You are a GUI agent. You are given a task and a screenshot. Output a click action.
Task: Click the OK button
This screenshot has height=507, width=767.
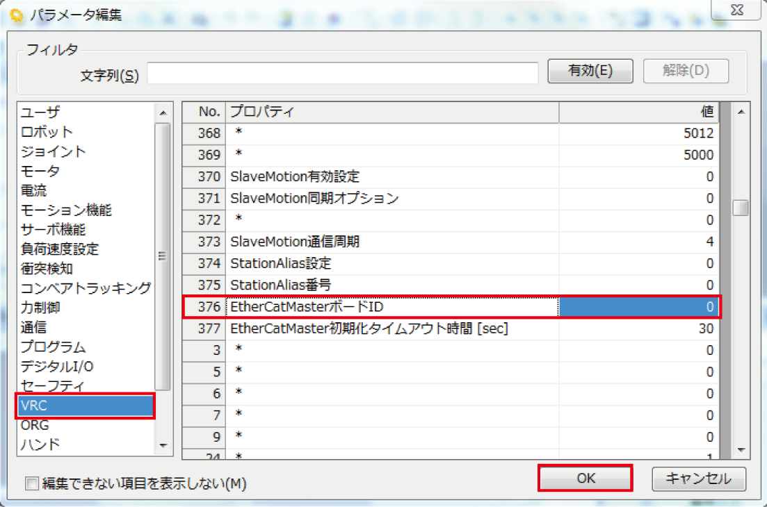pos(585,479)
